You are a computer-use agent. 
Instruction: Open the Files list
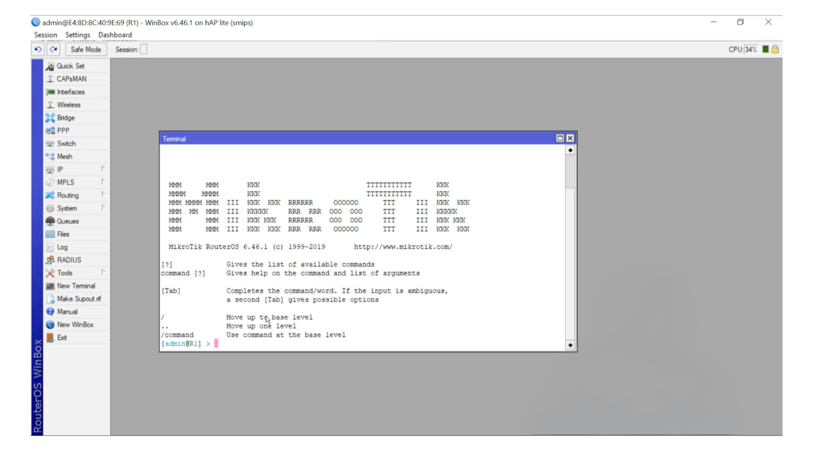[x=63, y=234]
